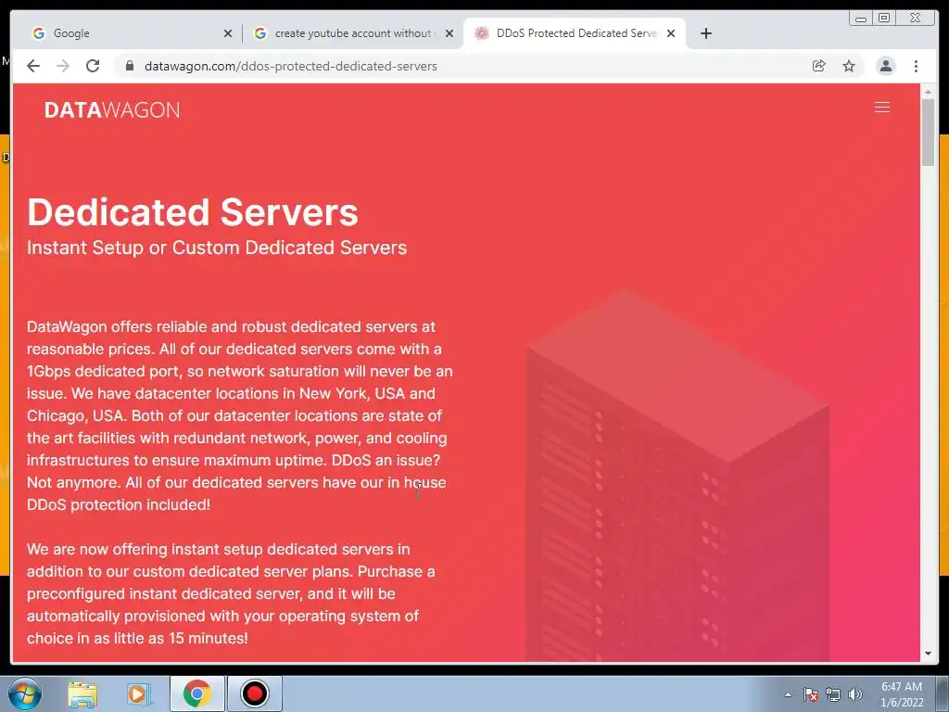Click the scrollbar up arrow

928,92
